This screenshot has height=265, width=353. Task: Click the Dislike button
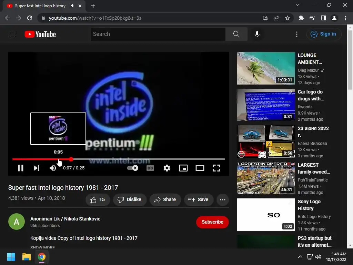130,200
